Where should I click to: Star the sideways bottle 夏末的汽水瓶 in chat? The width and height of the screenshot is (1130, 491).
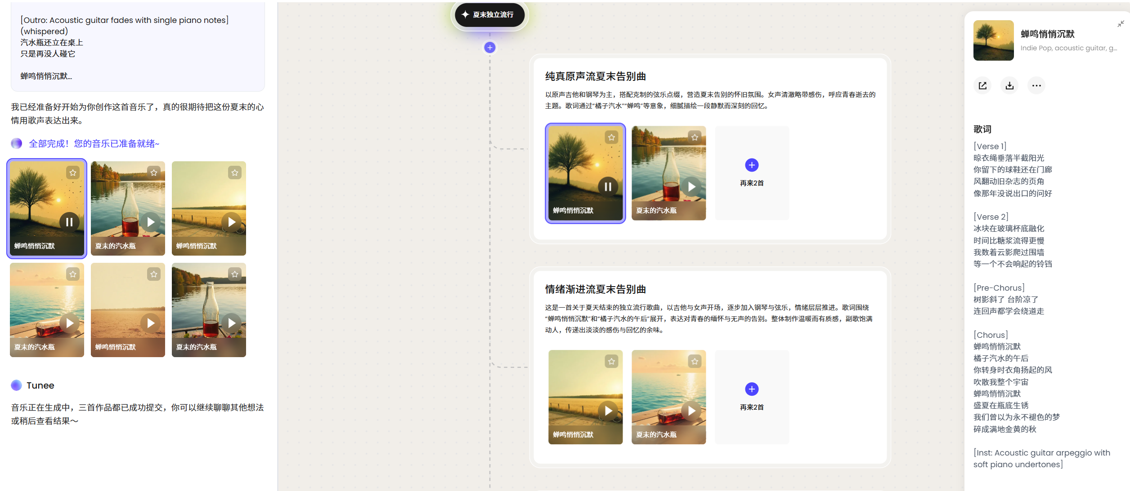[x=73, y=274]
